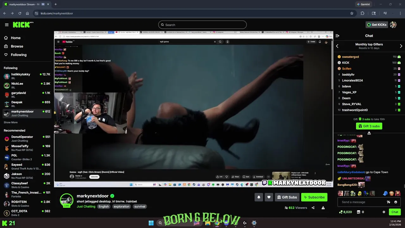Select the survival tag

pos(140,206)
